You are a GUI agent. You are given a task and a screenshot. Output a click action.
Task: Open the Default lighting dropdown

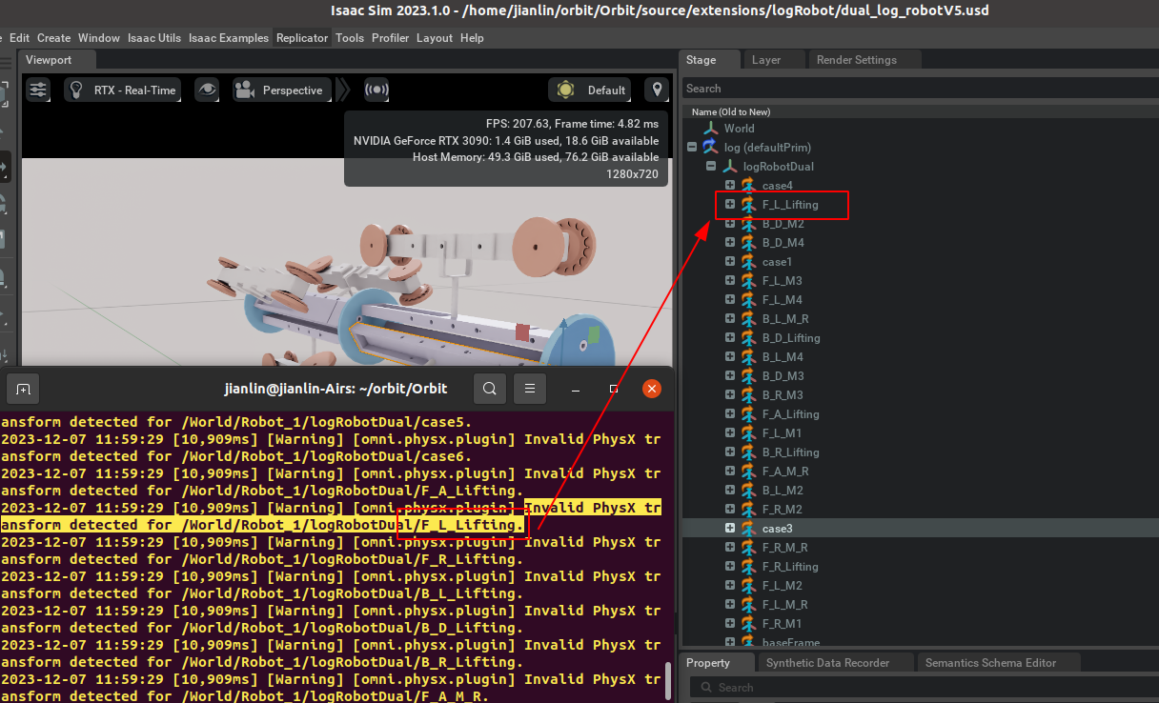pyautogui.click(x=590, y=90)
